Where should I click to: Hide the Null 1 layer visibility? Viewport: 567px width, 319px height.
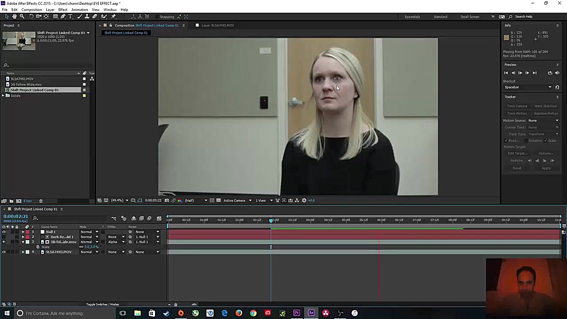coord(4,232)
